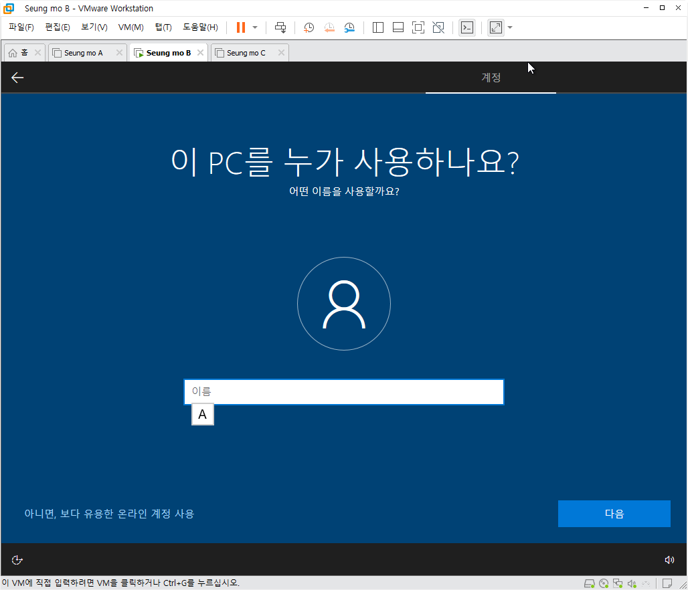Go back with the setup arrow

click(x=17, y=78)
